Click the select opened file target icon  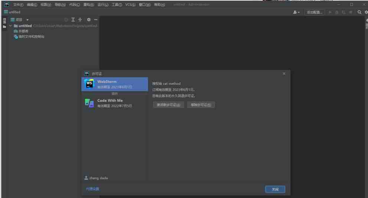[66, 20]
